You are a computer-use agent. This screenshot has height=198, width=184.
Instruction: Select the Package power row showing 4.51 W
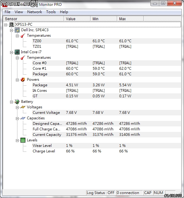(x=107, y=85)
